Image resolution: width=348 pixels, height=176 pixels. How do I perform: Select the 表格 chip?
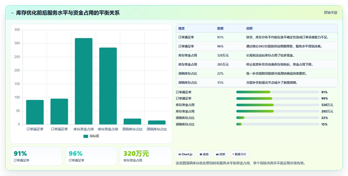(x=204, y=154)
